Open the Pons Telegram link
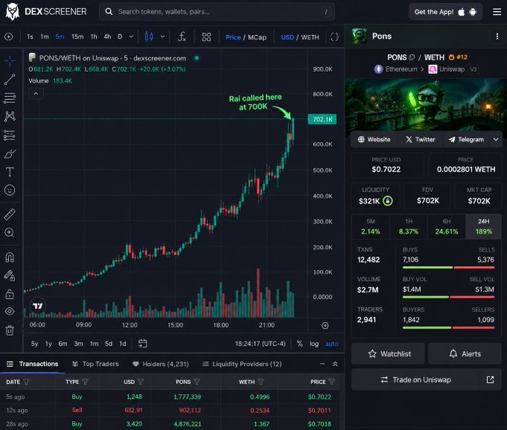Screen dimensions: 507x430 [466, 139]
